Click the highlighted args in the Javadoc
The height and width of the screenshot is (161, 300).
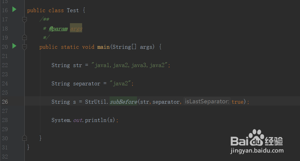pos(76,29)
